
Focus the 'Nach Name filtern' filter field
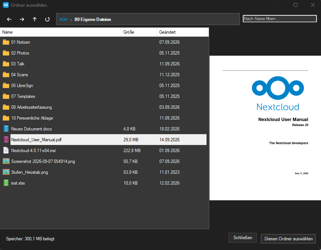click(279, 19)
